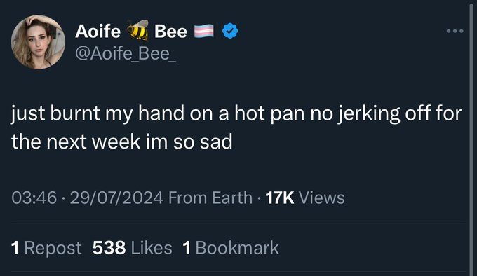Click the word Views after 17K
This screenshot has width=477, height=276.
coord(322,198)
